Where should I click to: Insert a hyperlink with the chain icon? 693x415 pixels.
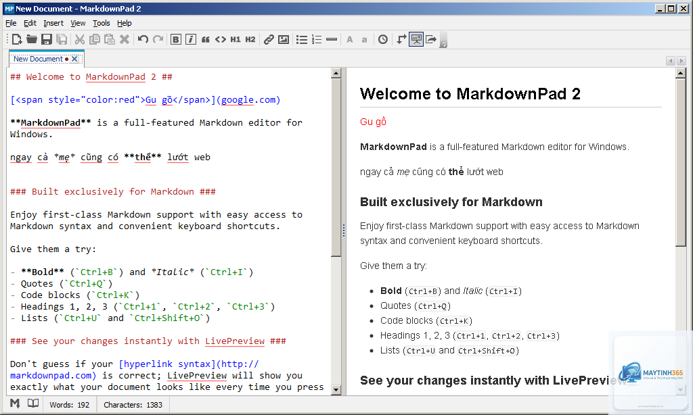point(269,39)
